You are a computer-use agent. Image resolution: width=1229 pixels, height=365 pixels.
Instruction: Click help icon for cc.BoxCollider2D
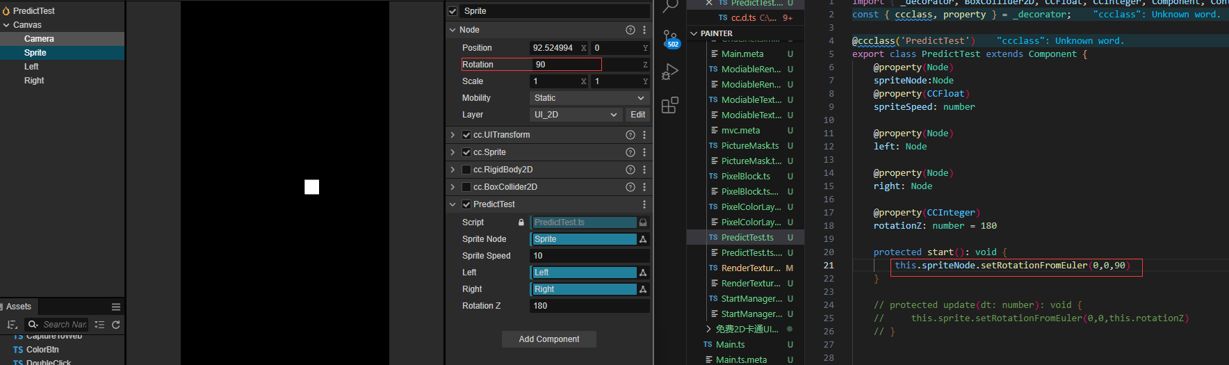(630, 187)
